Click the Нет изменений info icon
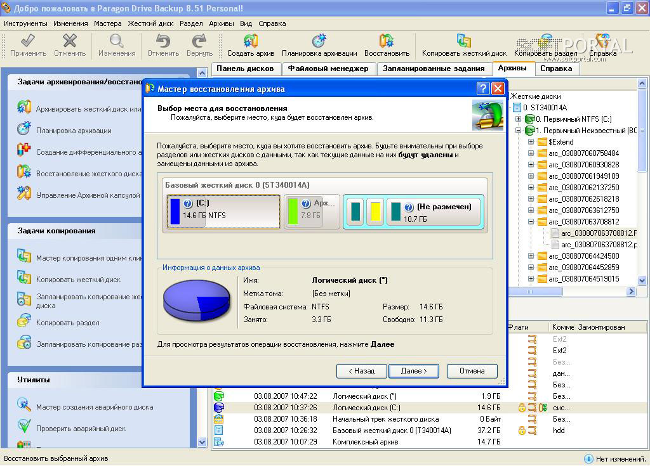The image size is (650, 466). (588, 458)
